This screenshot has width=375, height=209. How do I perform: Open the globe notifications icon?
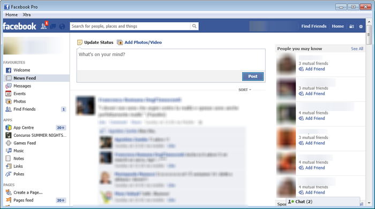62,26
